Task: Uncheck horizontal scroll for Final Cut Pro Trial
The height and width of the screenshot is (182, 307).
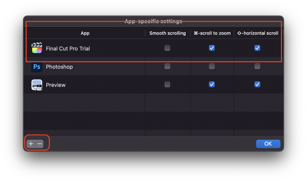Action: coord(257,48)
